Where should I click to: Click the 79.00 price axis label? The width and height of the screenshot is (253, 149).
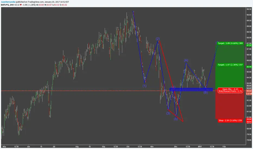(x=249, y=140)
